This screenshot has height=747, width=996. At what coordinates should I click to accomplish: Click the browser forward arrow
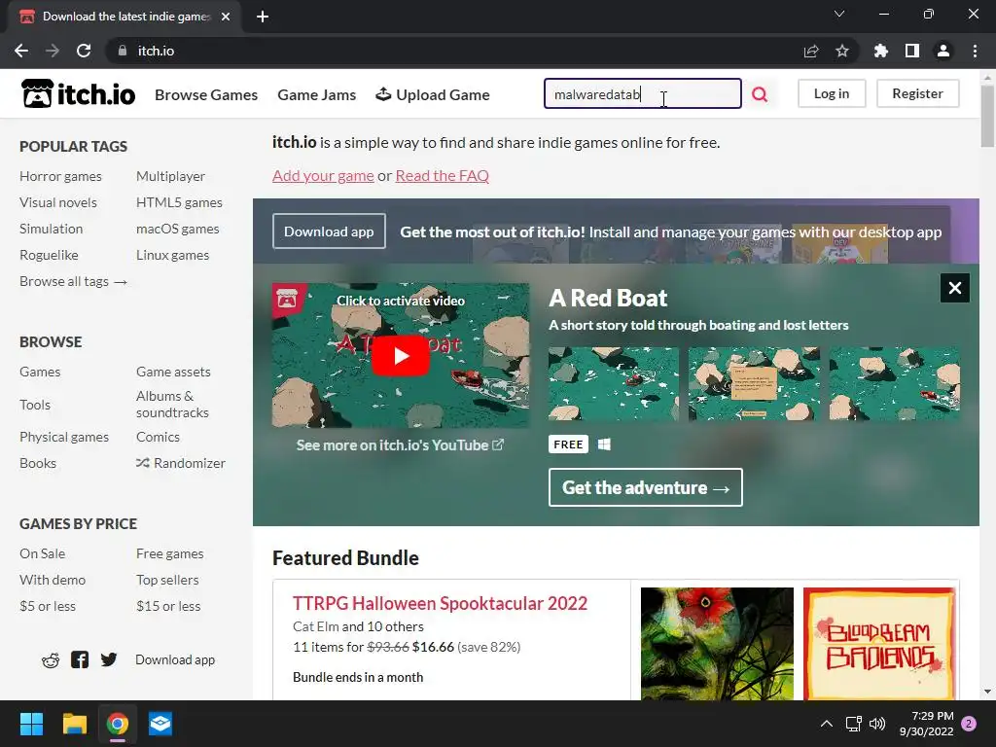coord(53,51)
